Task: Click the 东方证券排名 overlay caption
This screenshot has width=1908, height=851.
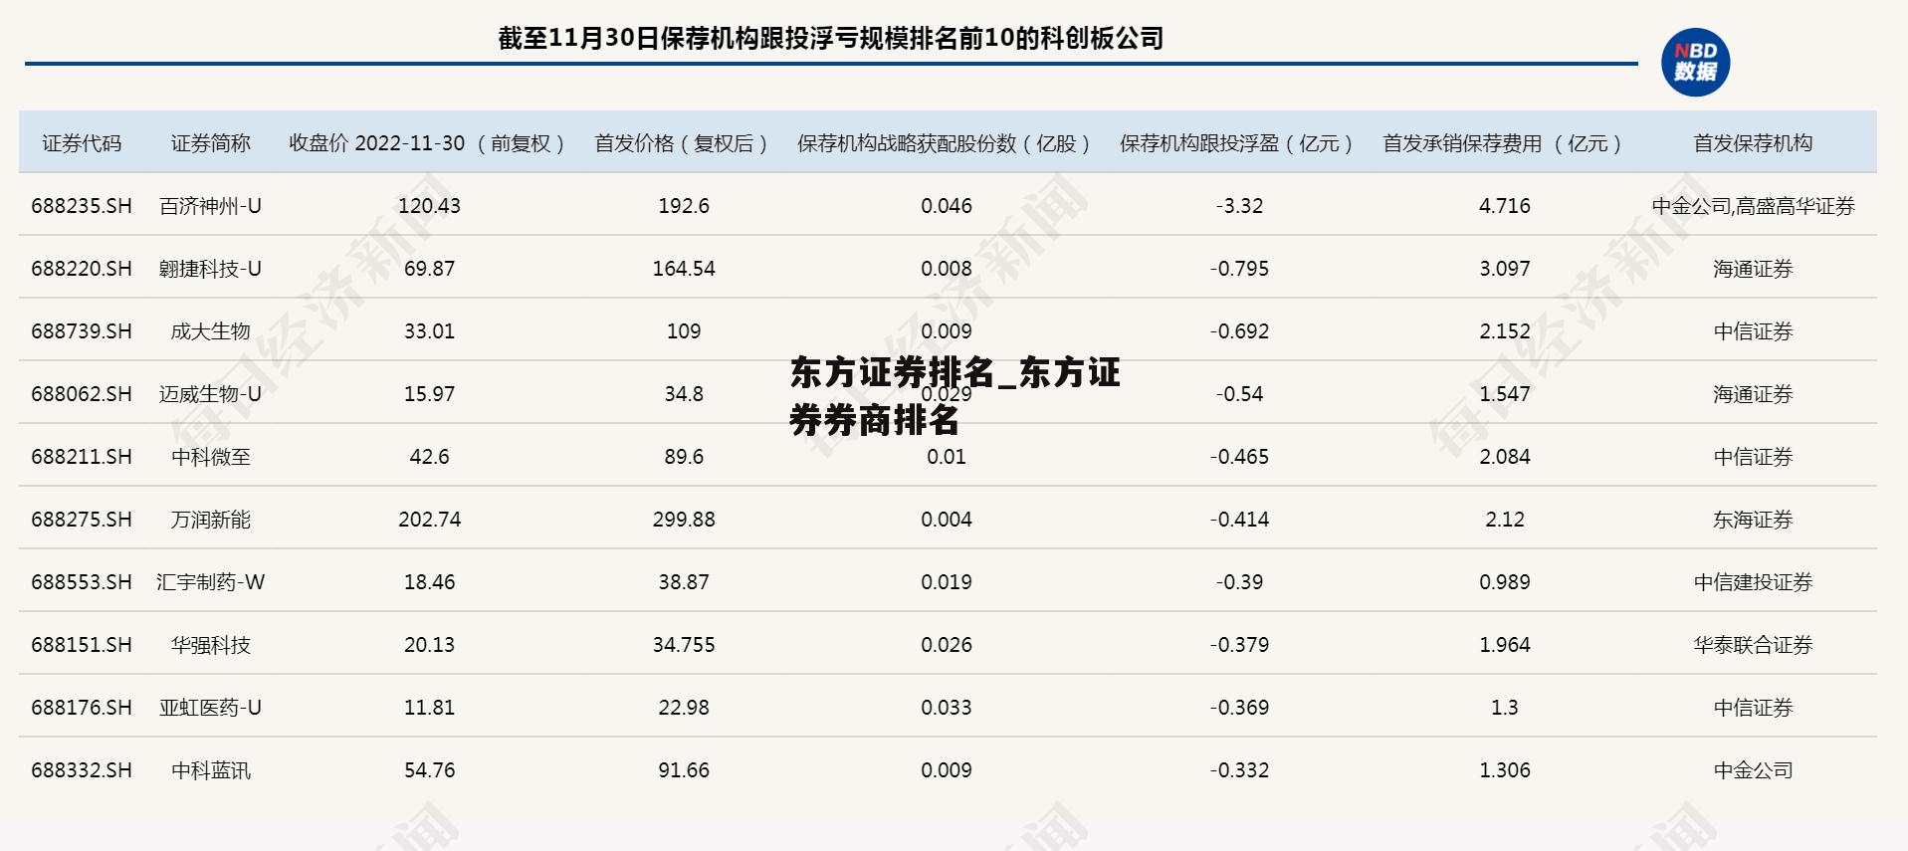Action: (954, 396)
